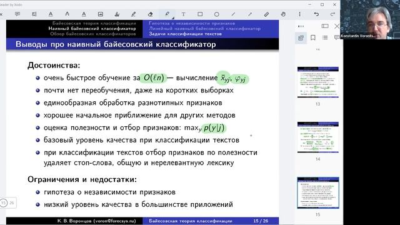This screenshot has width=400, height=225.
Task: Open the ink pen tool's options arrow
Action: 173,18
